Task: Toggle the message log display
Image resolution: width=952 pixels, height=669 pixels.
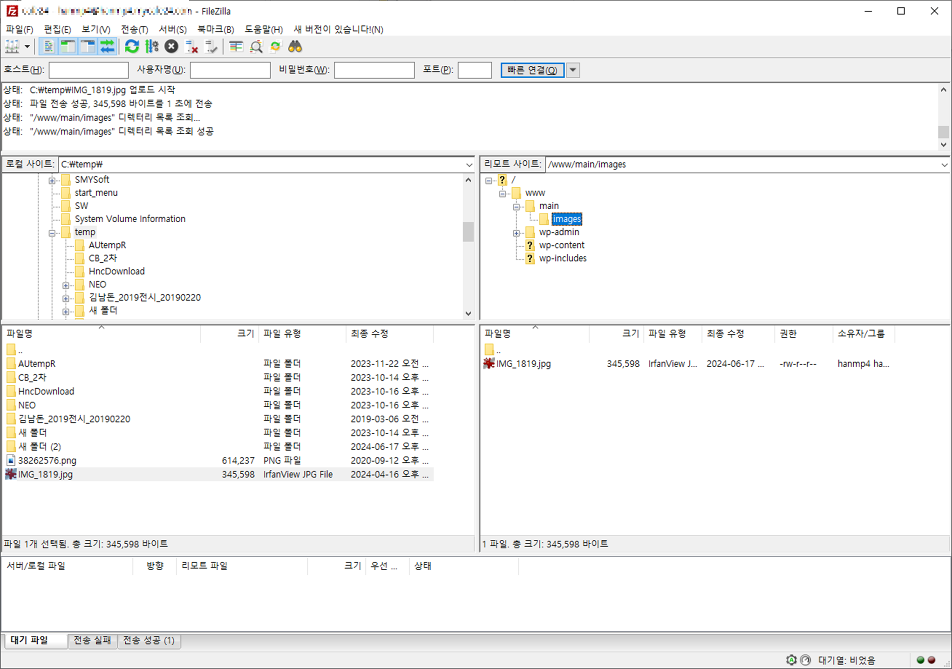Action: 48,47
